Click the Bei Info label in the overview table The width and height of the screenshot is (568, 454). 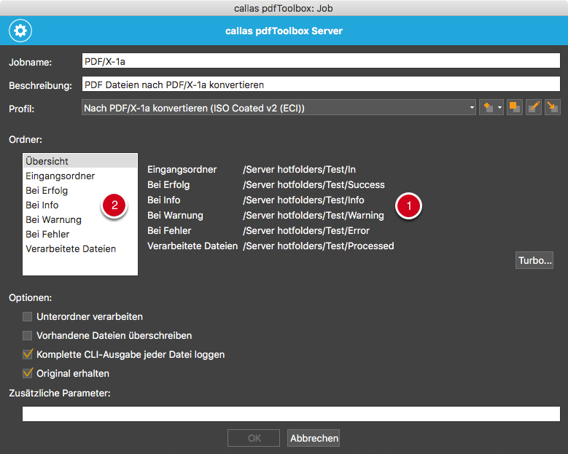tap(164, 200)
